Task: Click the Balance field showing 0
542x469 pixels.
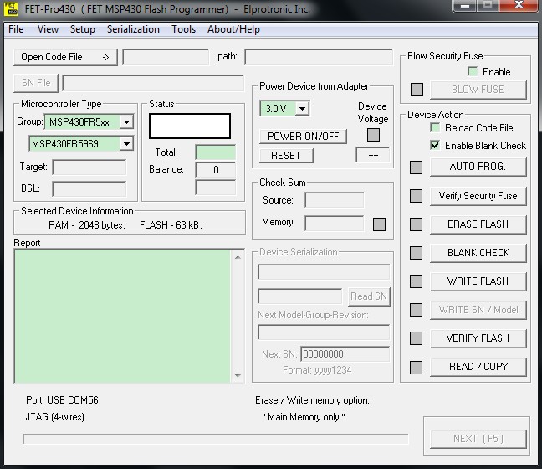Action: pyautogui.click(x=216, y=170)
